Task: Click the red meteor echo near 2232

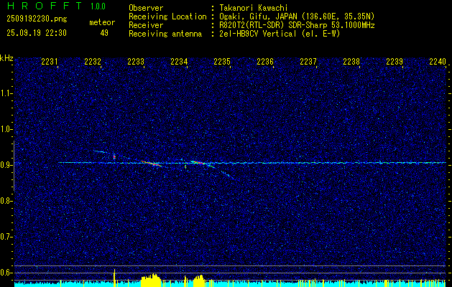Action: [114, 157]
